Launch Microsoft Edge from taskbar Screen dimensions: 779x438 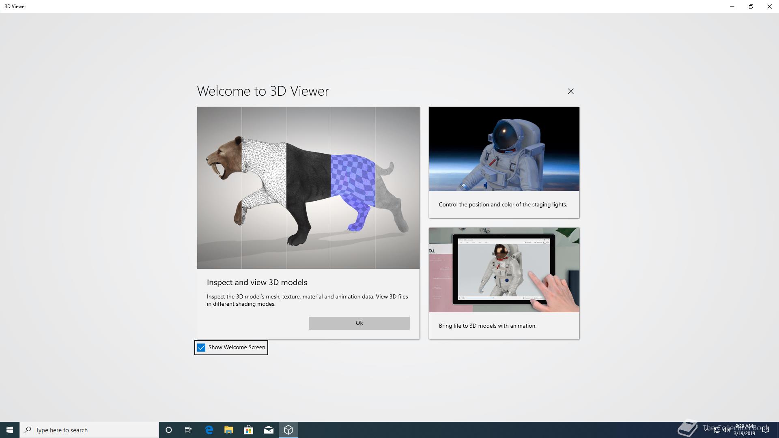click(x=209, y=430)
